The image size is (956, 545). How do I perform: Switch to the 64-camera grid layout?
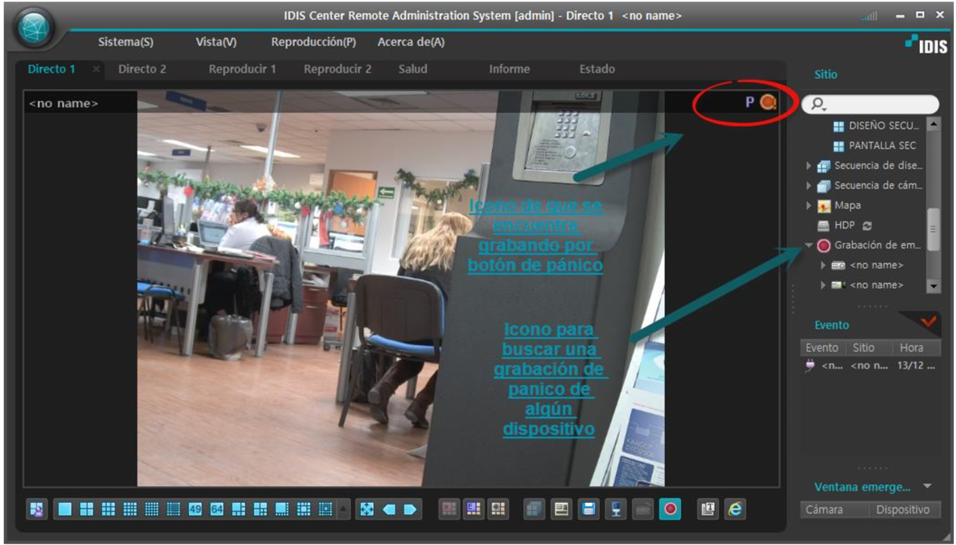217,509
